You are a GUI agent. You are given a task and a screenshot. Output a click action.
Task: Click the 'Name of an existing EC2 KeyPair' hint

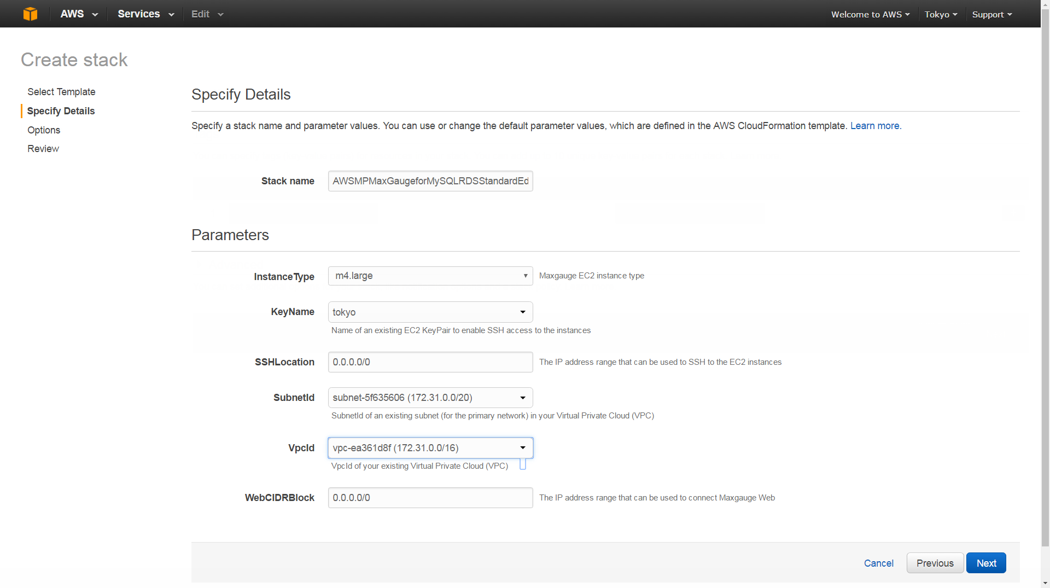tap(461, 330)
